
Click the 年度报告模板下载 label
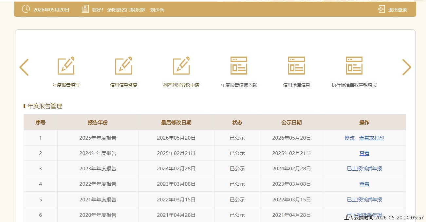pos(239,85)
